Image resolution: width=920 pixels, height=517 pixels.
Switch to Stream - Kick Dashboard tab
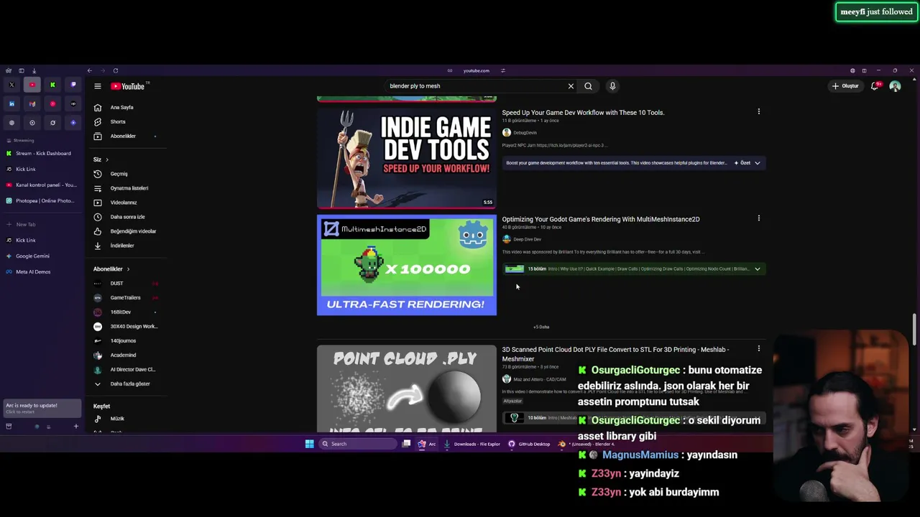(x=42, y=153)
